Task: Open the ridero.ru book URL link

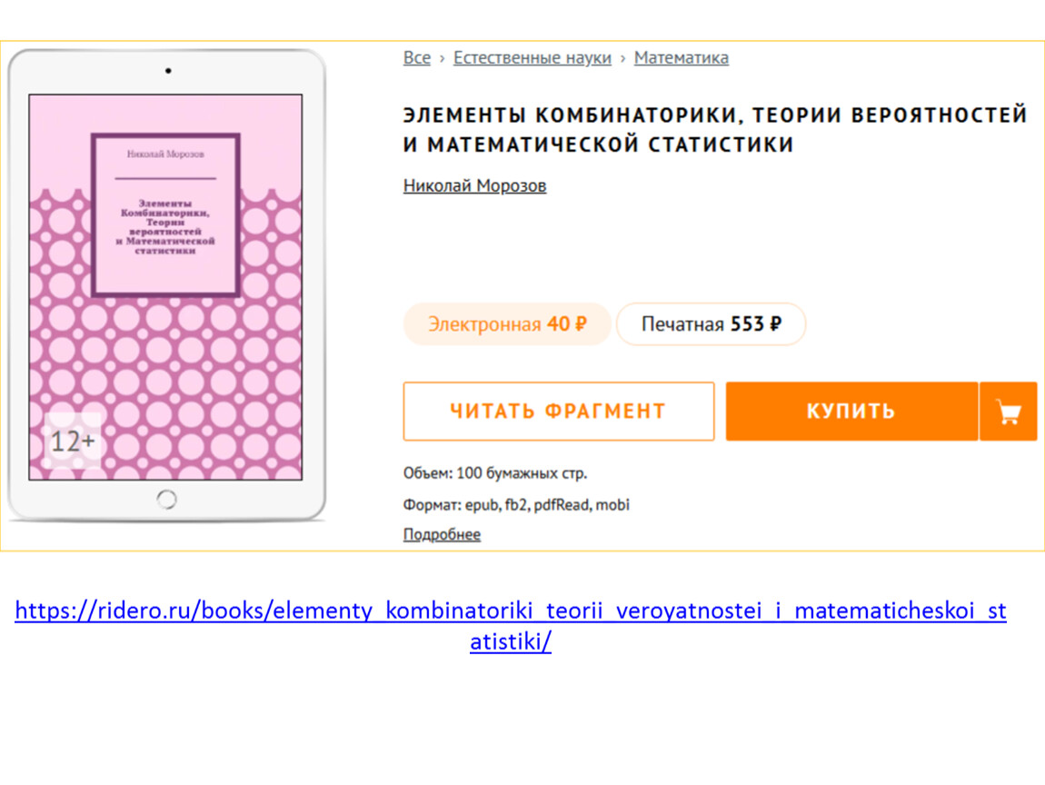Action: 511,626
